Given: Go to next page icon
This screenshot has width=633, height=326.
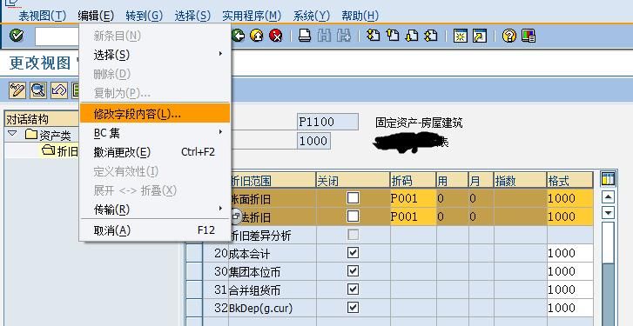Looking at the screenshot, I should tap(411, 36).
